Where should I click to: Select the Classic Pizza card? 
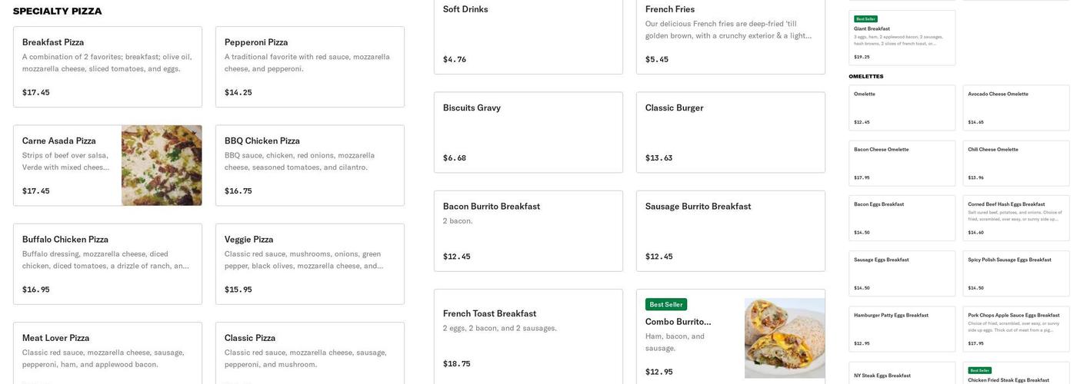coord(309,352)
